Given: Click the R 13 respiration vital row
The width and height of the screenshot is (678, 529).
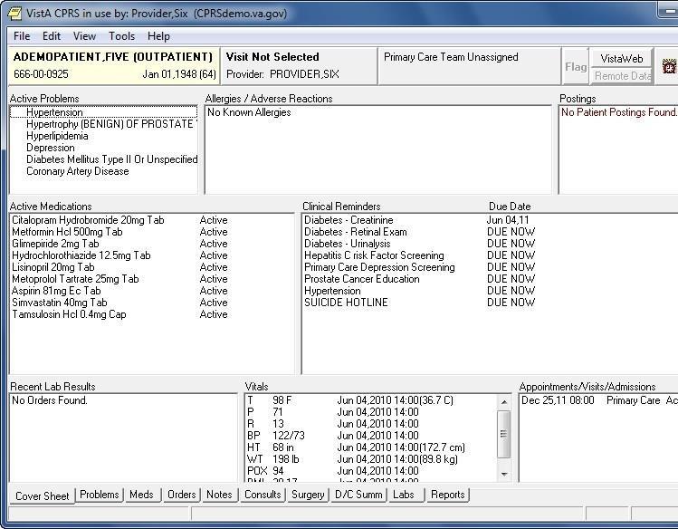Looking at the screenshot, I should 371,424.
